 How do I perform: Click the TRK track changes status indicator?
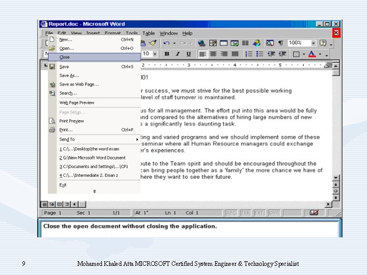(x=245, y=213)
